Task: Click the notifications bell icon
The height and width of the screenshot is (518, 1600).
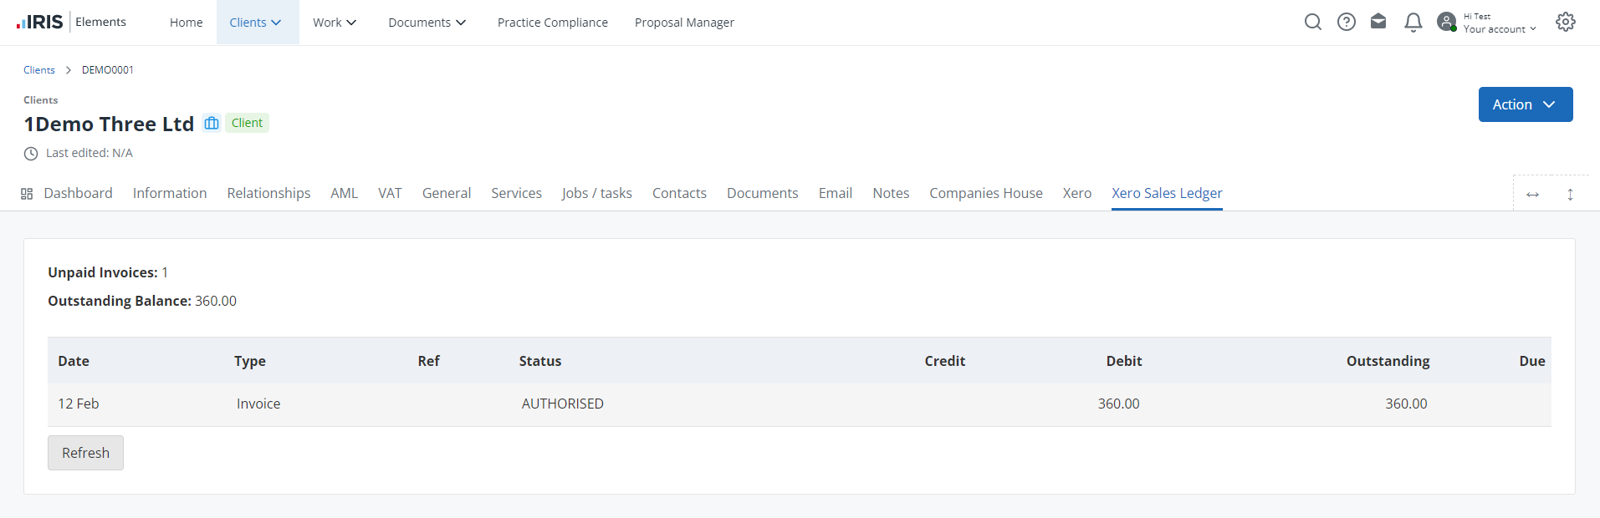Action: [1413, 23]
